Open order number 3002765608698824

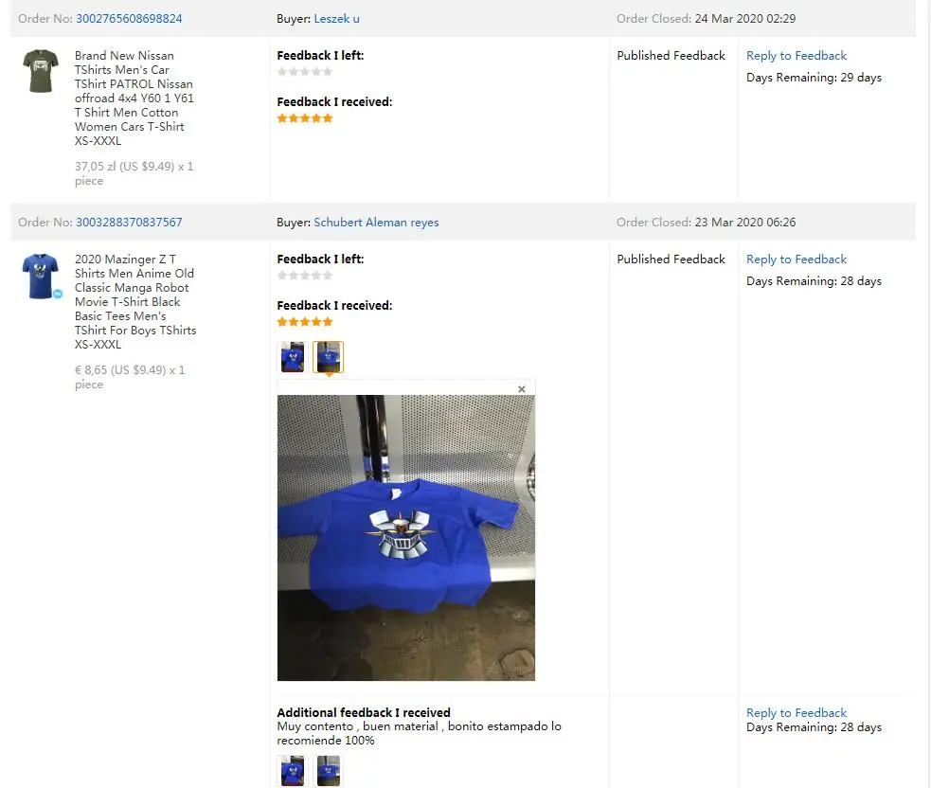pyautogui.click(x=129, y=18)
